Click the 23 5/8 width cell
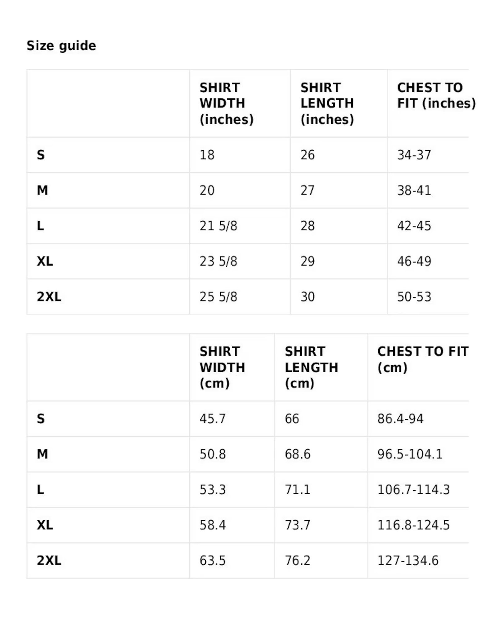Image resolution: width=495 pixels, height=619 pixels. click(x=218, y=262)
